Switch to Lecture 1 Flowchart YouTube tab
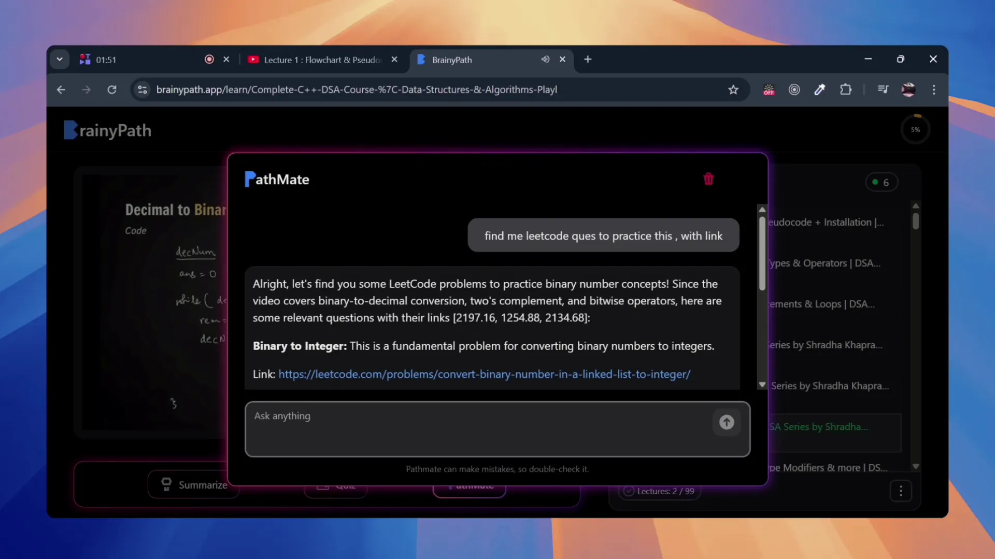Viewport: 995px width, 559px height. [x=321, y=60]
